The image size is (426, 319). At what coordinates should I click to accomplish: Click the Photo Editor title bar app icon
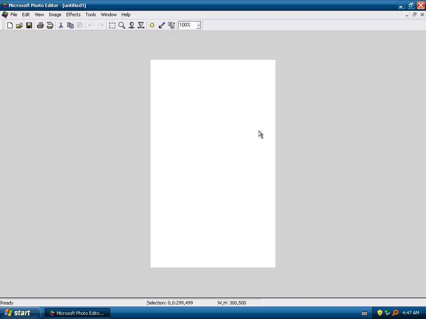tap(4, 5)
